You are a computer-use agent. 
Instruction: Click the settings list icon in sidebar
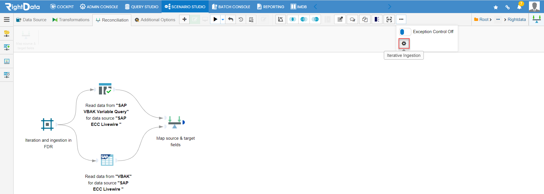(7, 75)
